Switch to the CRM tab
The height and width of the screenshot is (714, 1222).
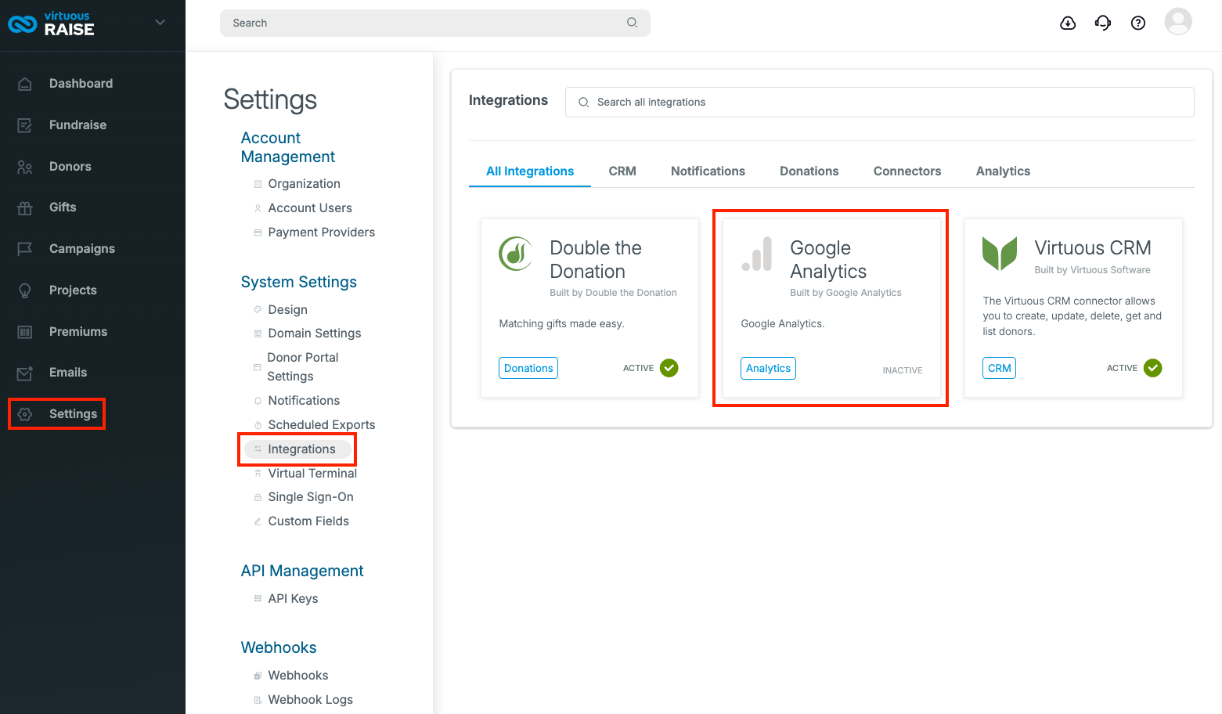click(x=622, y=171)
